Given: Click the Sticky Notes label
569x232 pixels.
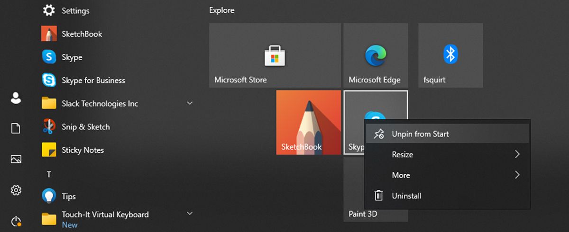Looking at the screenshot, I should pyautogui.click(x=83, y=150).
